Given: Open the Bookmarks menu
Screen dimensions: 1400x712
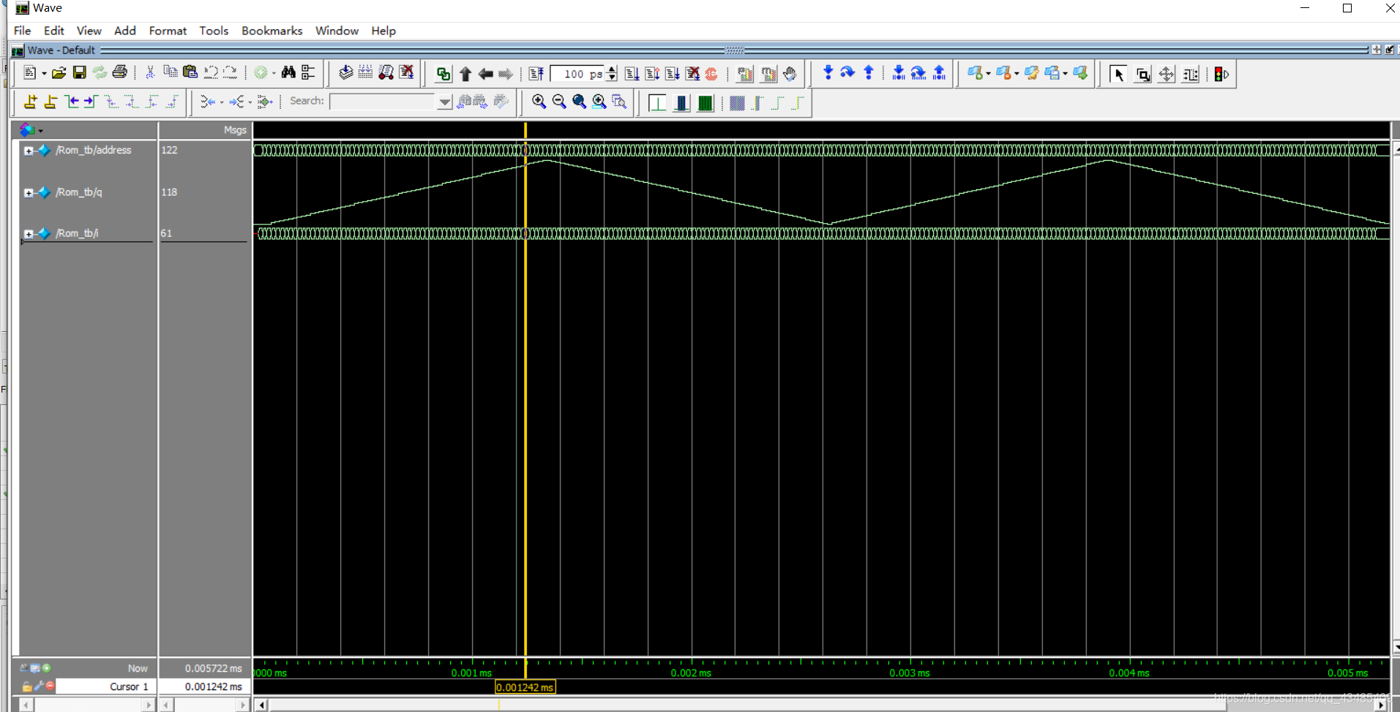Looking at the screenshot, I should 272,31.
